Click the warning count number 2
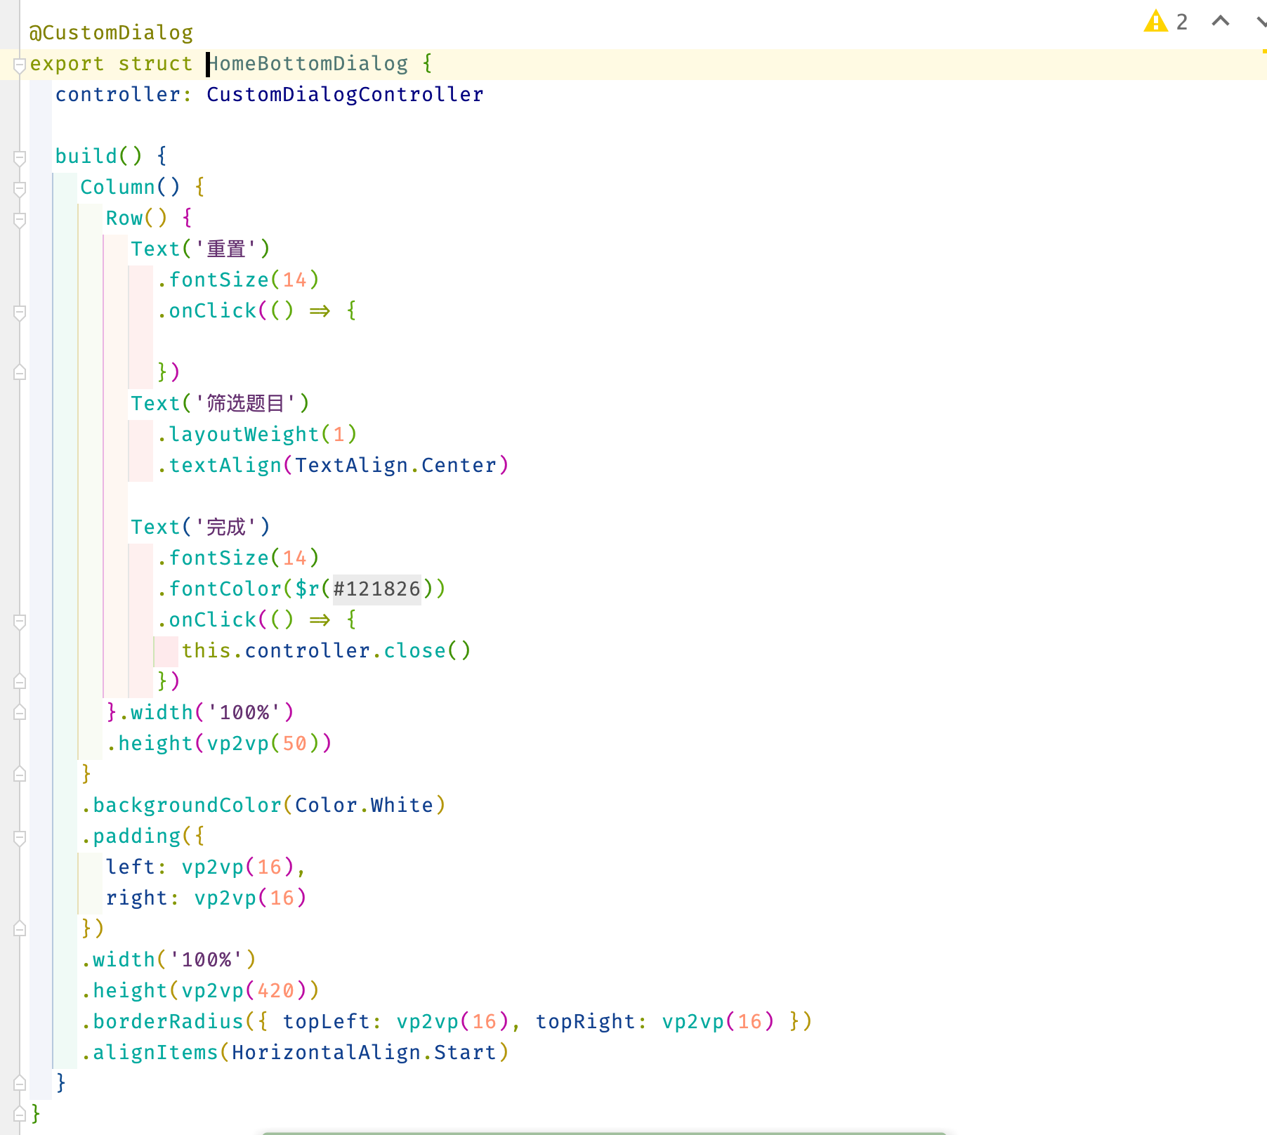1267x1135 pixels. 1182,22
